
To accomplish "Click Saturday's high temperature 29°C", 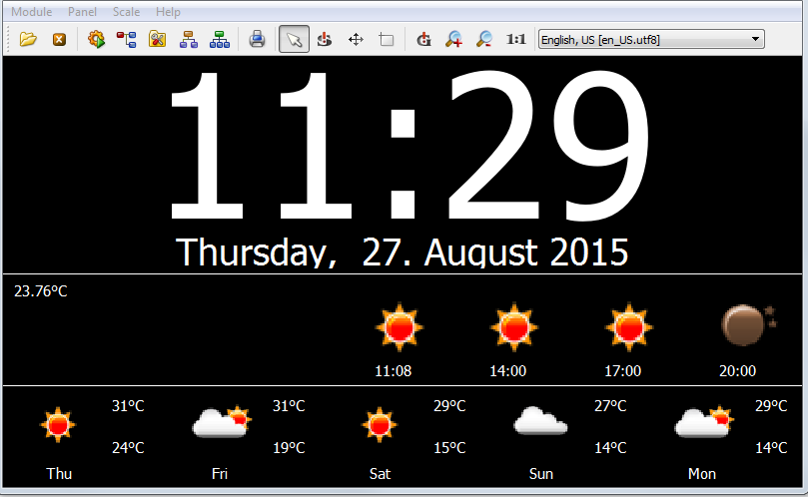I will point(449,406).
